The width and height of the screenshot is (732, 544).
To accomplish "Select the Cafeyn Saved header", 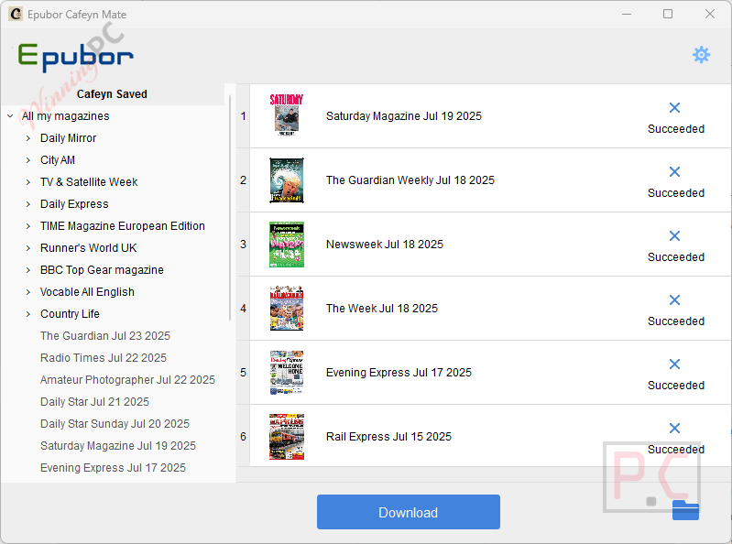I will pos(112,94).
